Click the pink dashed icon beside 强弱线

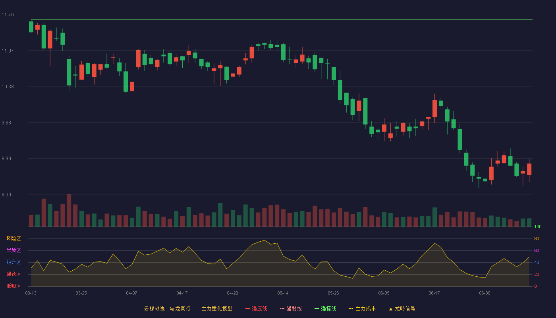point(282,308)
